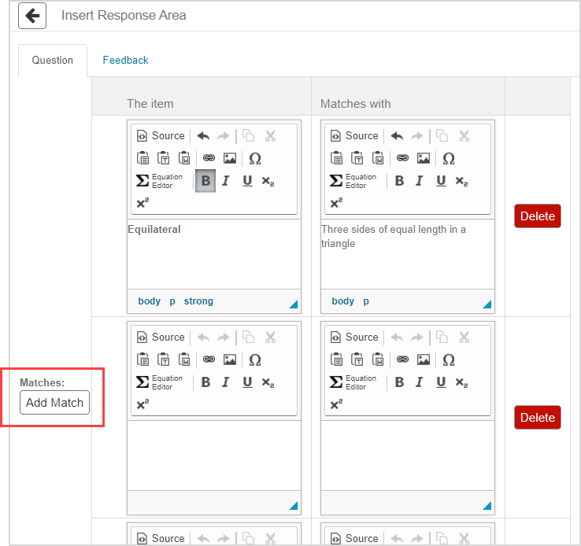Delete the second empty match row

[x=537, y=418]
